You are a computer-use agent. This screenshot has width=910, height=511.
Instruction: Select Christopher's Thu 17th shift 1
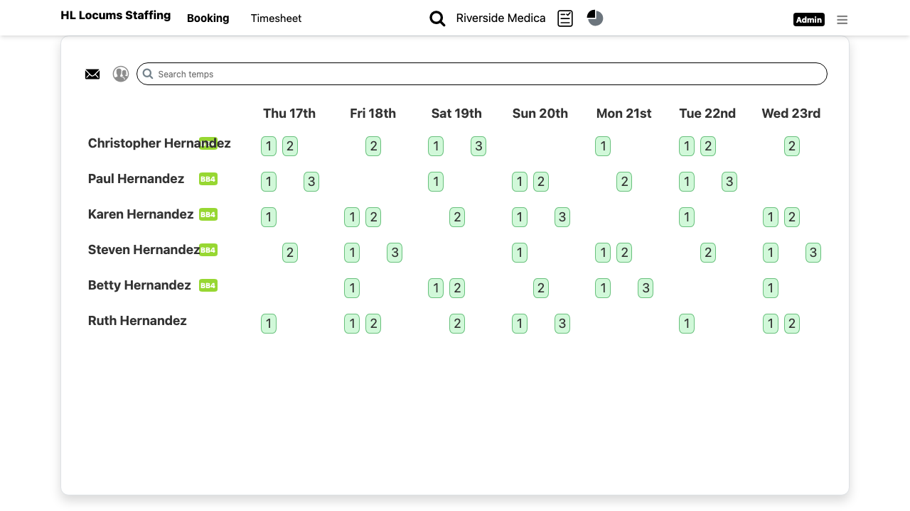pos(269,146)
